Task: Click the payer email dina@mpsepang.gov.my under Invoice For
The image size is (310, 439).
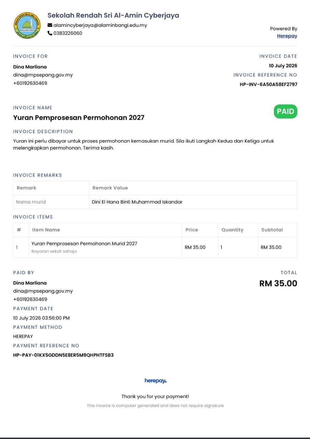Action: (43, 75)
